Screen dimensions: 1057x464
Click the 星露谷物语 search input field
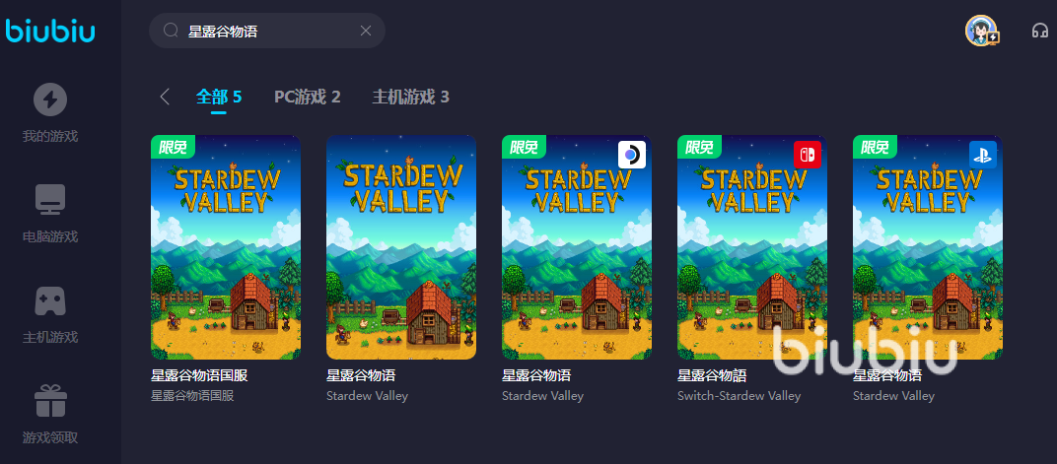coord(267,31)
